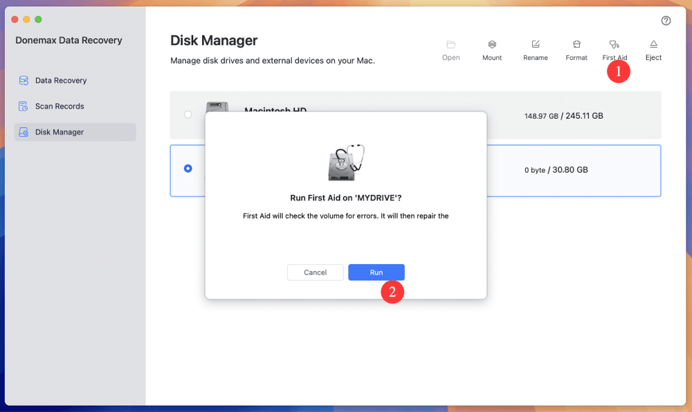Image resolution: width=692 pixels, height=412 pixels.
Task: Click the Eject icon for the drive
Action: (x=653, y=48)
